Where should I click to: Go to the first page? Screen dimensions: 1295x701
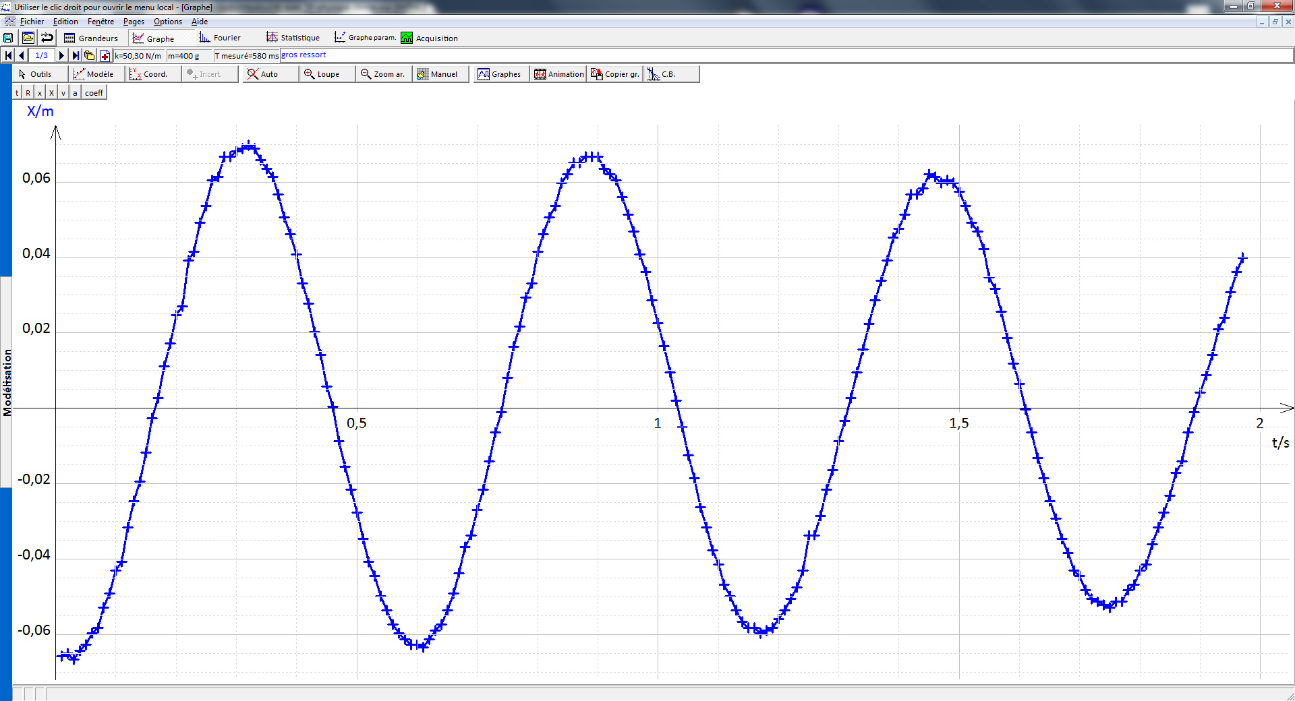click(8, 55)
